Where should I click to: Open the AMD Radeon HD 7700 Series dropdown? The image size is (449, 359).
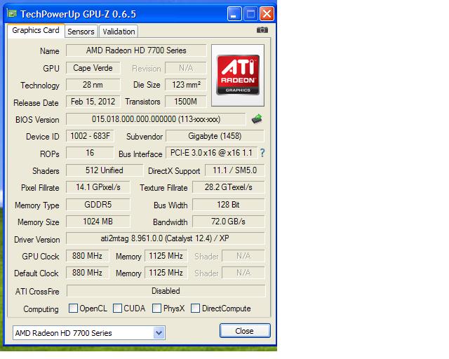point(159,332)
